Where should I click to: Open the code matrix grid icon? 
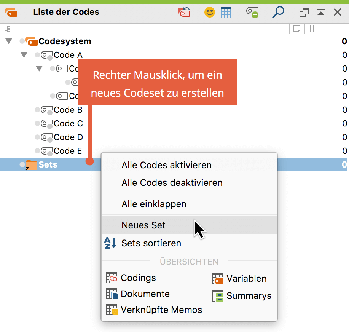coord(226,12)
